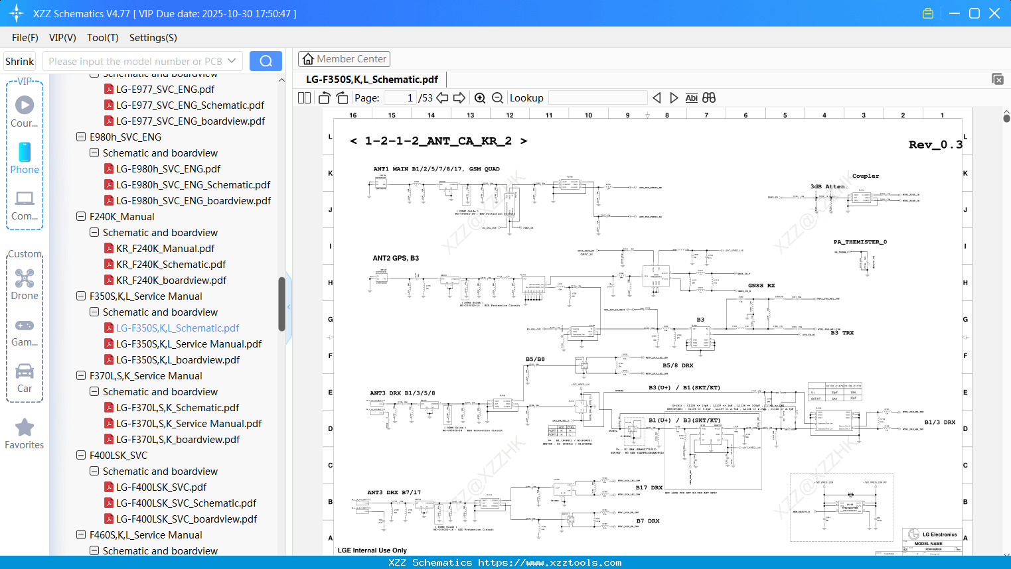Viewport: 1011px width, 569px height.
Task: Collapse the E980h_SVC_ENG tree node
Action: coord(80,137)
